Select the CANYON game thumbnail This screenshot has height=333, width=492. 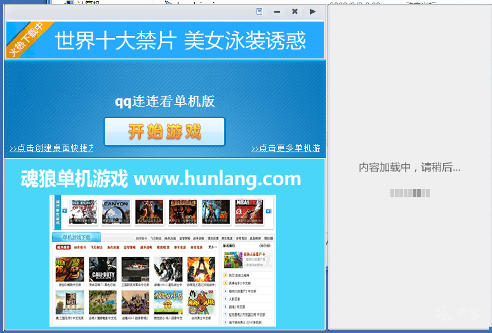click(116, 212)
